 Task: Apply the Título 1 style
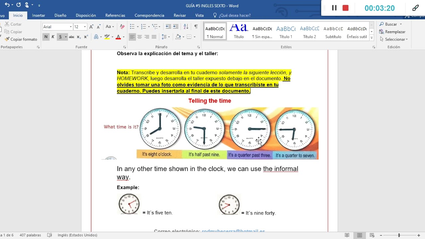tap(286, 32)
